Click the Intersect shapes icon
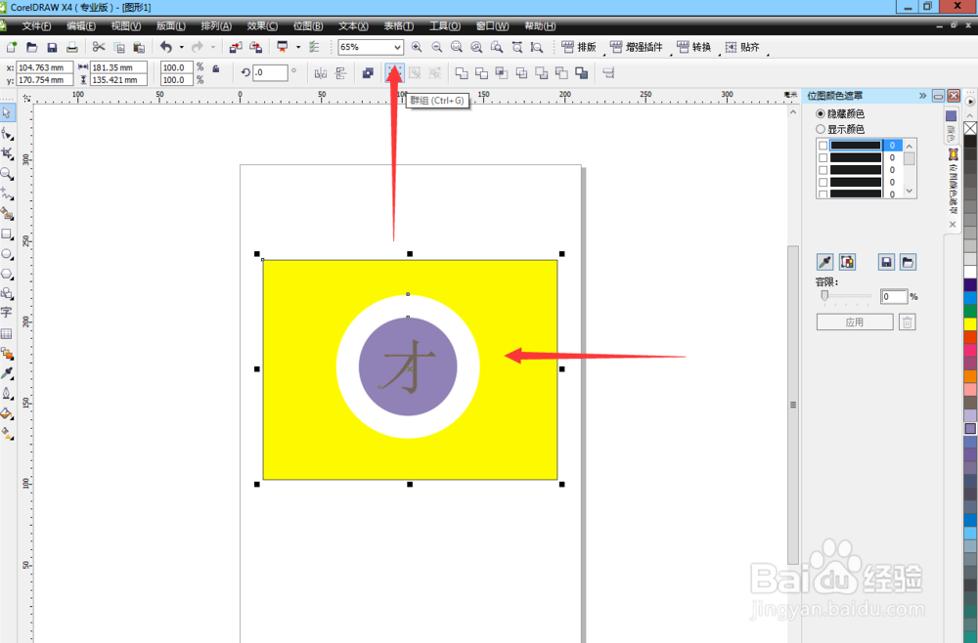The width and height of the screenshot is (978, 643). click(x=502, y=73)
